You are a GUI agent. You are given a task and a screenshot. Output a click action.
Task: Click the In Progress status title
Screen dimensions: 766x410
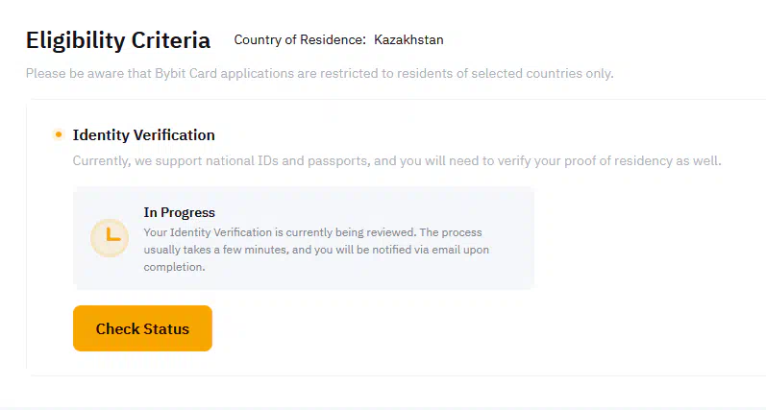[180, 212]
